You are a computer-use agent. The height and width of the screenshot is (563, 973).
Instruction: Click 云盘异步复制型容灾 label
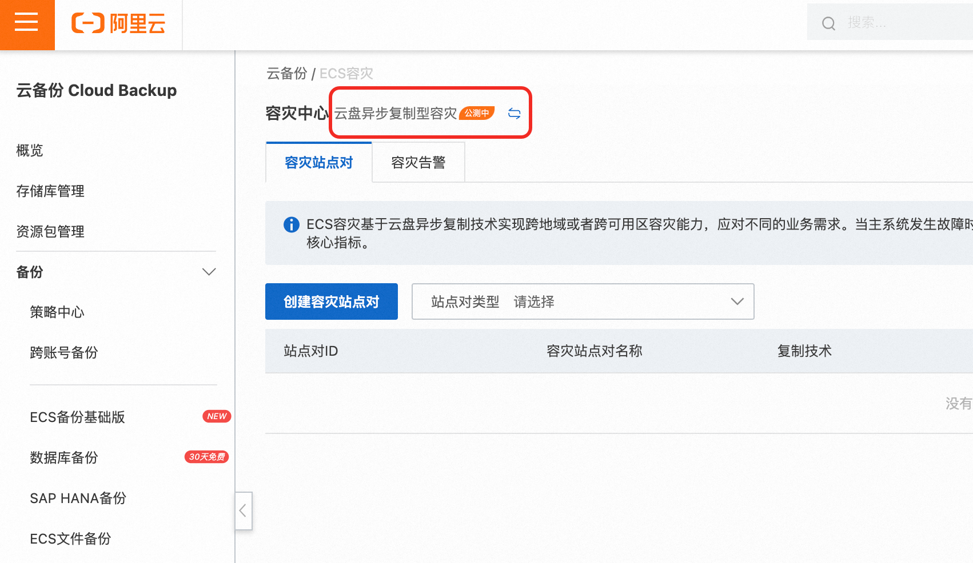pos(396,114)
